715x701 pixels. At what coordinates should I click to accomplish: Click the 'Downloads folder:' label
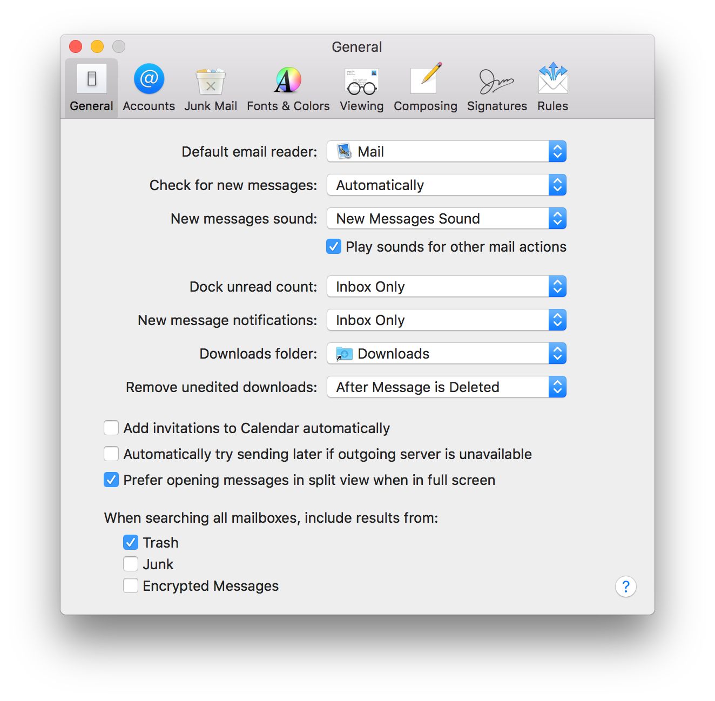259,354
